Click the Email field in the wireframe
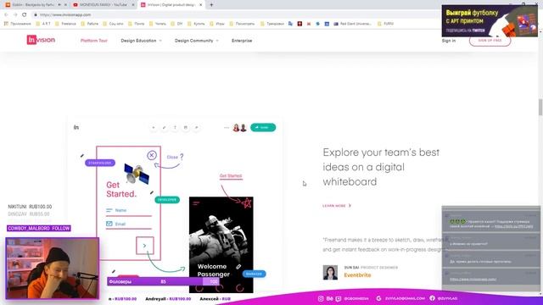Screen dimensions: 543x305 tap(128, 225)
